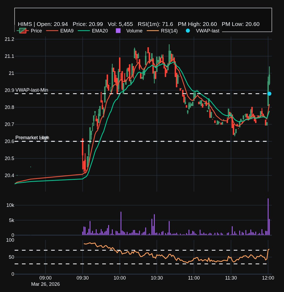Click the VWAP-last-Min dashed line label
The height and width of the screenshot is (292, 284).
coord(32,90)
